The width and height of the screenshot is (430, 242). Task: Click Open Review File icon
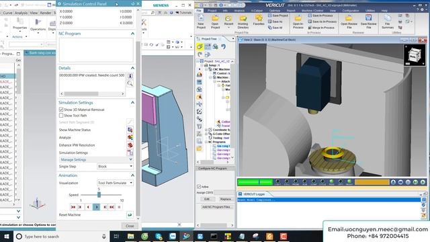click(x=349, y=18)
